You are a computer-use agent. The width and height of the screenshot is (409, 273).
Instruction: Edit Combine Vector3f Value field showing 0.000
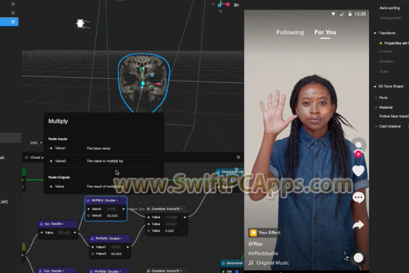coord(169,231)
